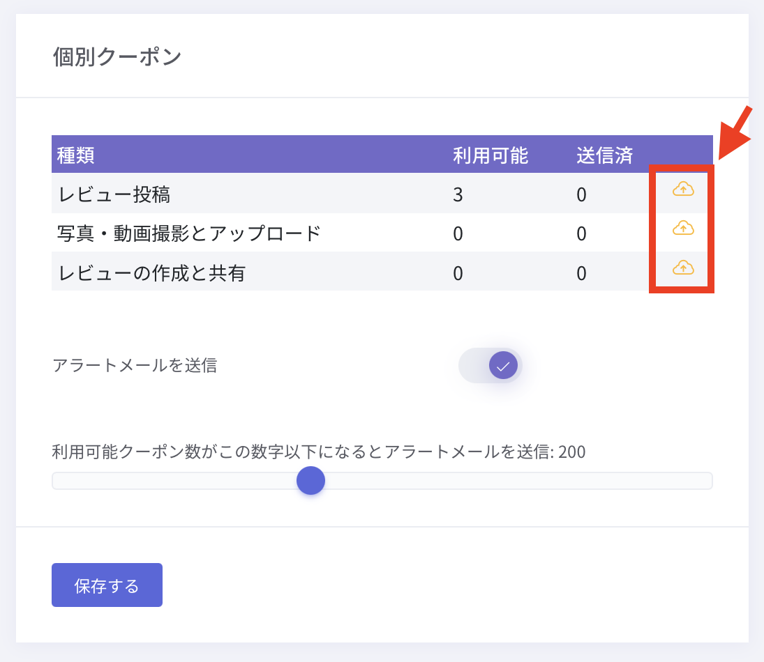Click the 種類 column header

[76, 155]
